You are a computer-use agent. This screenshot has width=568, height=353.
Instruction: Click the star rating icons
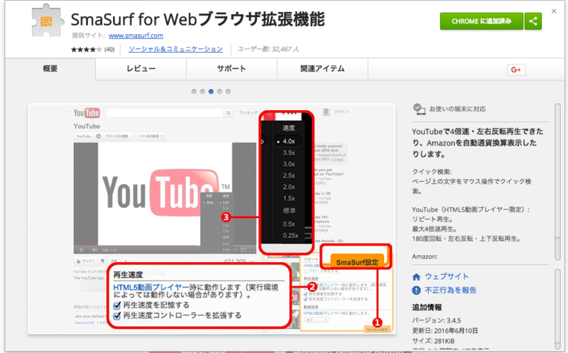[x=86, y=49]
